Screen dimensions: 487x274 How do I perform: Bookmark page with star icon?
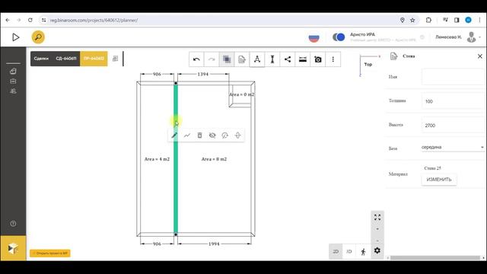pyautogui.click(x=412, y=21)
